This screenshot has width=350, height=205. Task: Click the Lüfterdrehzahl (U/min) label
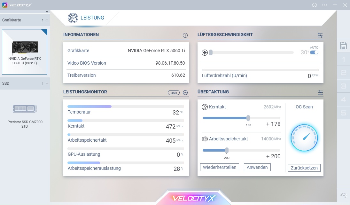tap(224, 75)
